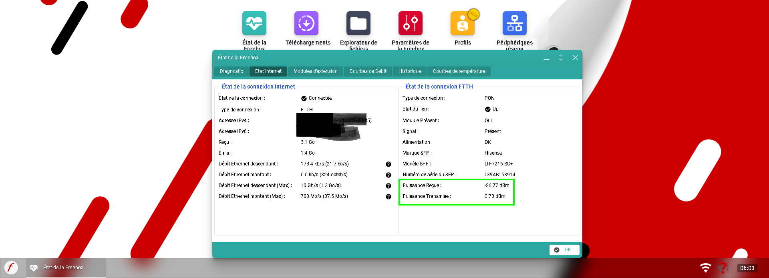The width and height of the screenshot is (769, 278).
Task: Click the Alimentation value OK
Action: [x=488, y=142]
